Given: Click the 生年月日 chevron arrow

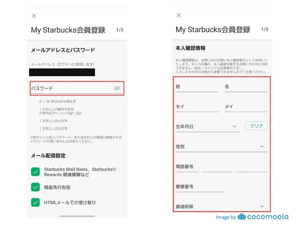Looking at the screenshot, I should 234,126.
